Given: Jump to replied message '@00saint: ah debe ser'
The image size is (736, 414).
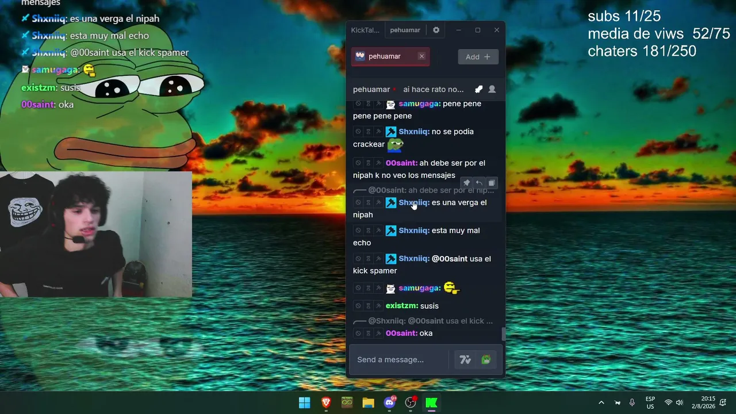Looking at the screenshot, I should coord(431,190).
